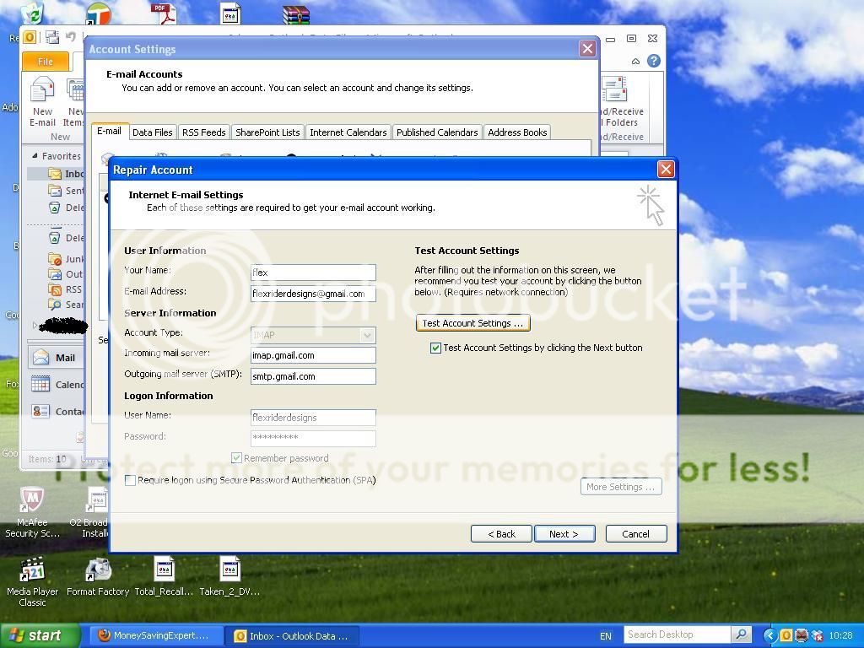Open Outlook Help question mark icon
Screen dimensions: 864x648
pos(653,62)
